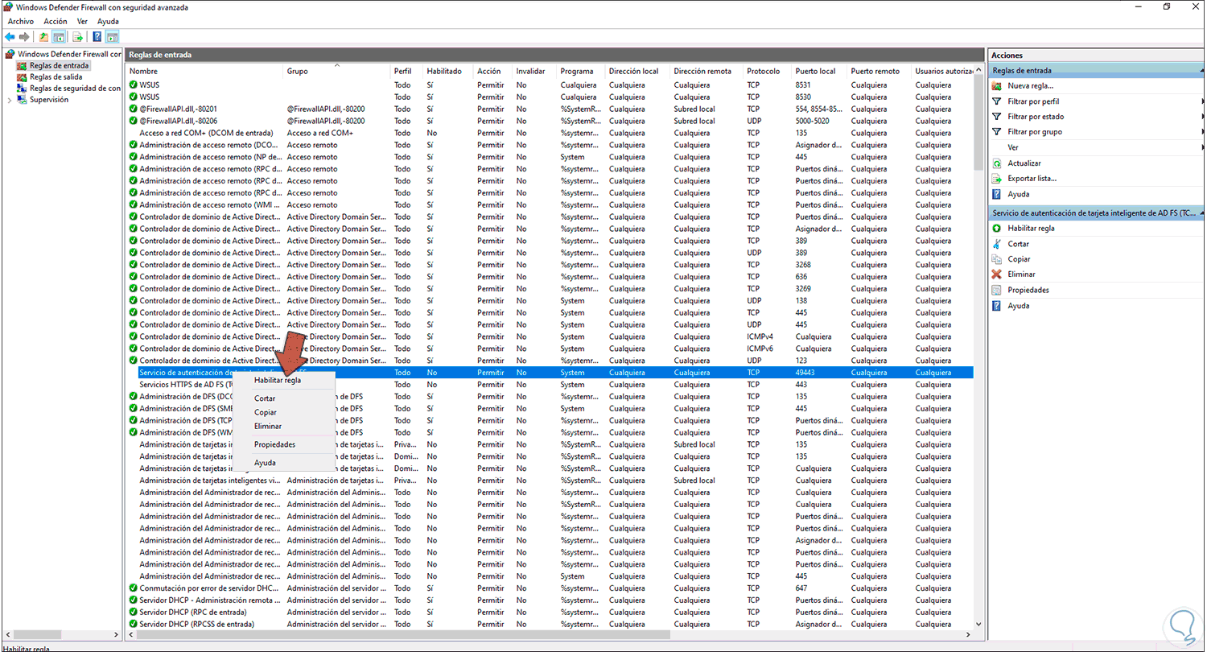Choose Propiedades in the context menu

[x=274, y=444]
